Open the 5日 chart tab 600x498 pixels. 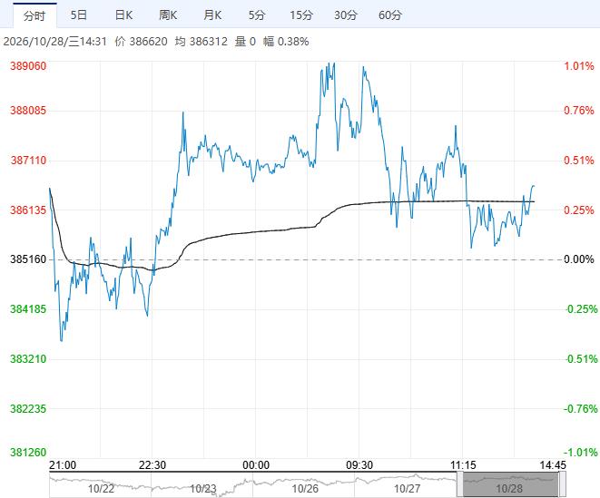[79, 15]
